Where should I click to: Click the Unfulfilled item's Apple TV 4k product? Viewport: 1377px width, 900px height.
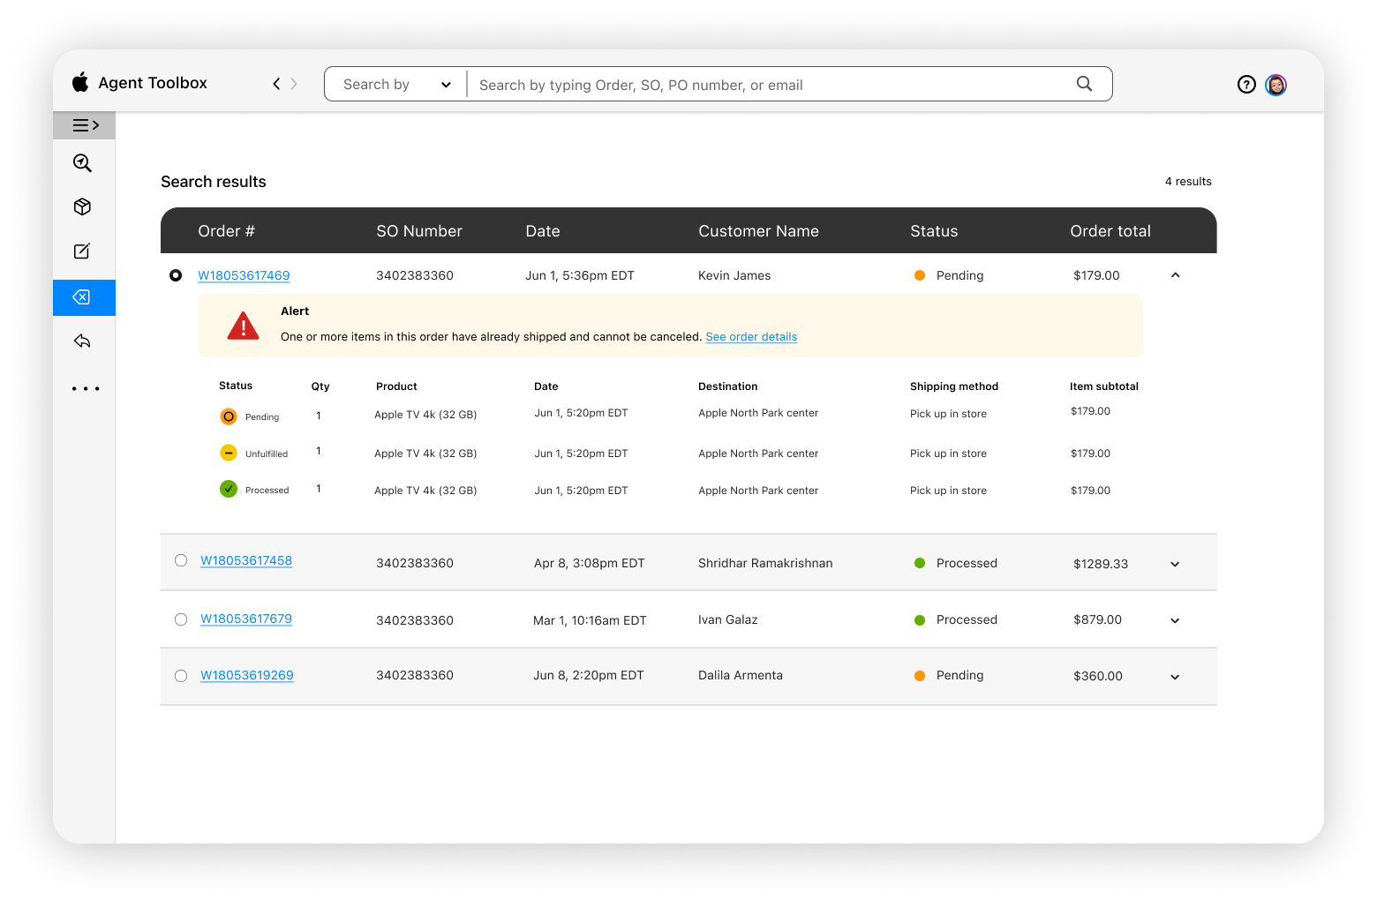pos(425,454)
